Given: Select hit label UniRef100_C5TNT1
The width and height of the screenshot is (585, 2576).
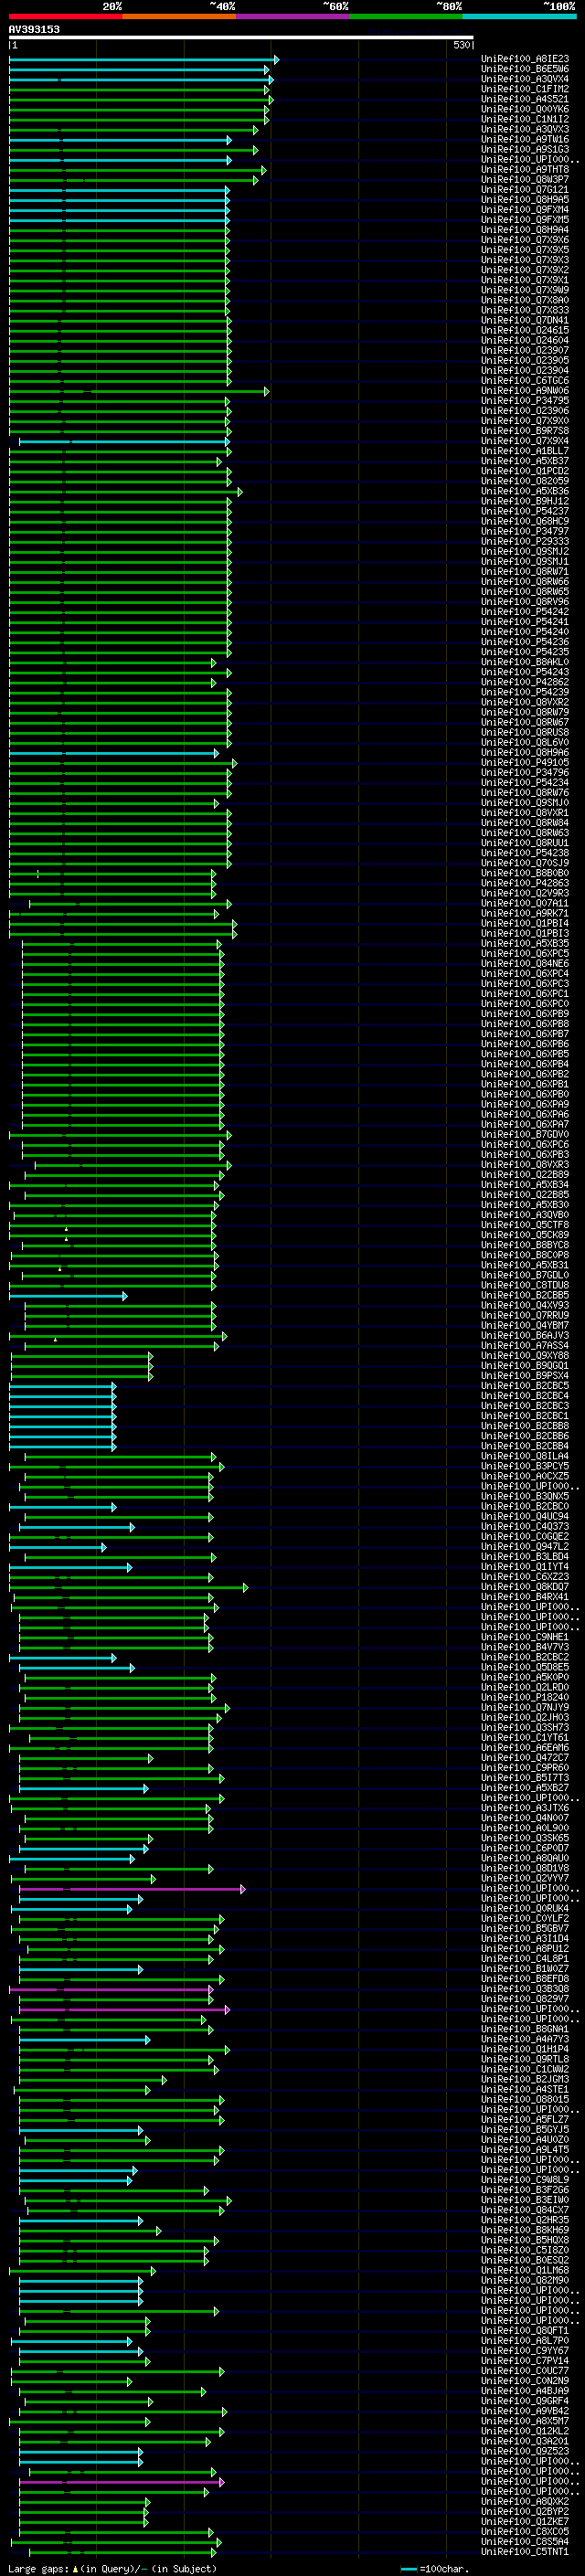Looking at the screenshot, I should [x=525, y=2551].
